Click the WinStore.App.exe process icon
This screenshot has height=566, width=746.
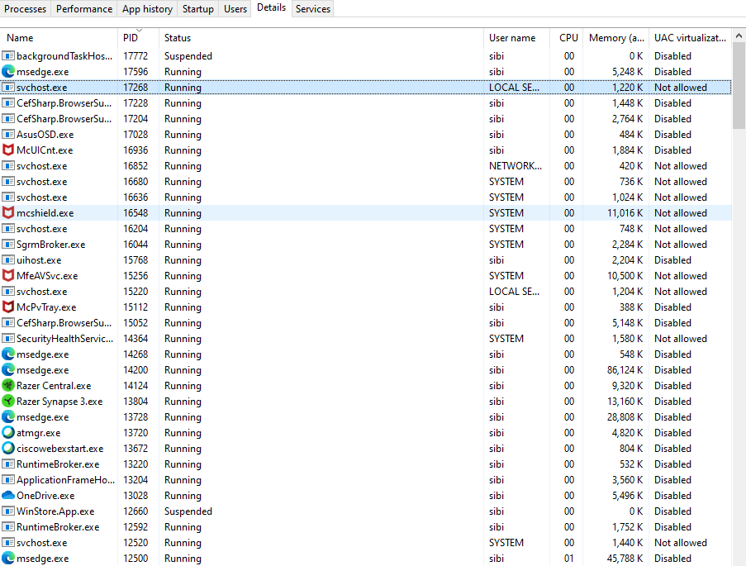[x=8, y=511]
